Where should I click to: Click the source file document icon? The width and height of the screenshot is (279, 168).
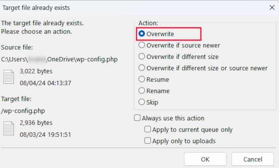coord(9,77)
